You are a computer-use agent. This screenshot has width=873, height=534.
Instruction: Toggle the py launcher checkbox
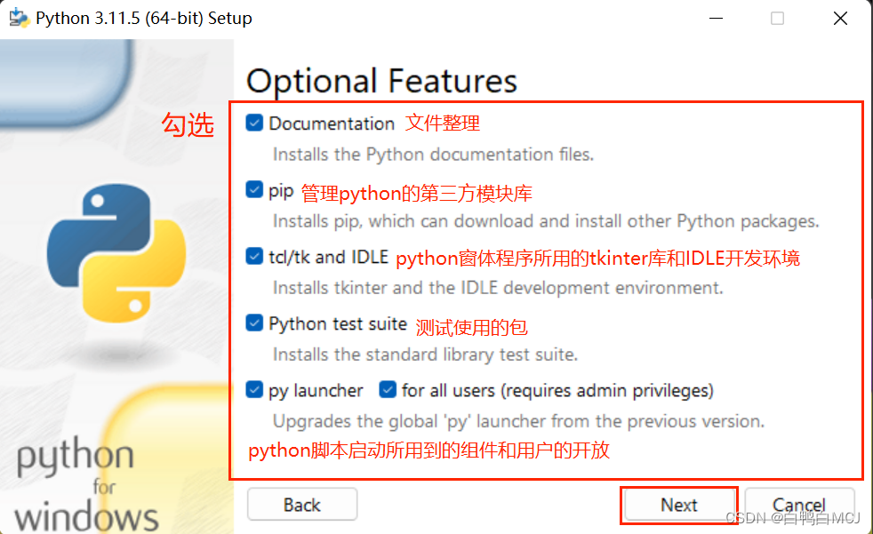pos(254,390)
